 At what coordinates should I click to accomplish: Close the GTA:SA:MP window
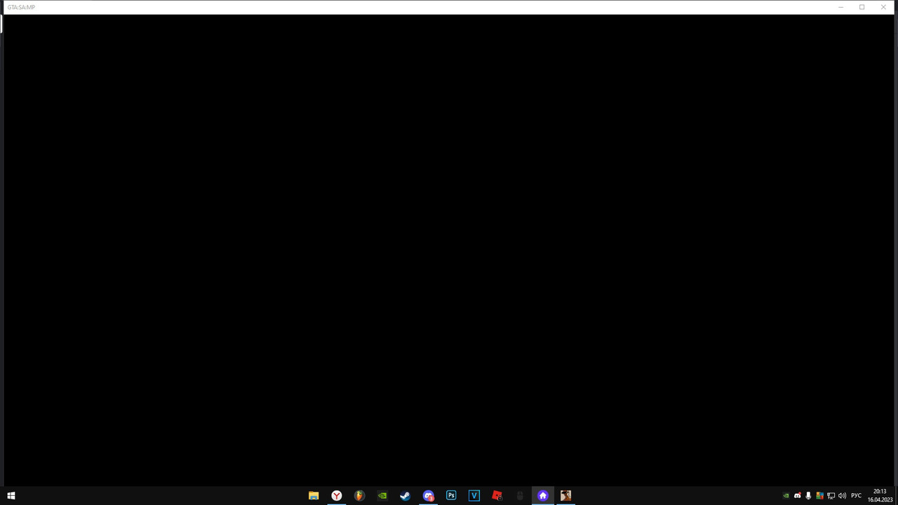point(883,7)
